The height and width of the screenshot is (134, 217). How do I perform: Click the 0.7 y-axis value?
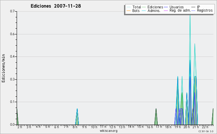click(x=12, y=11)
